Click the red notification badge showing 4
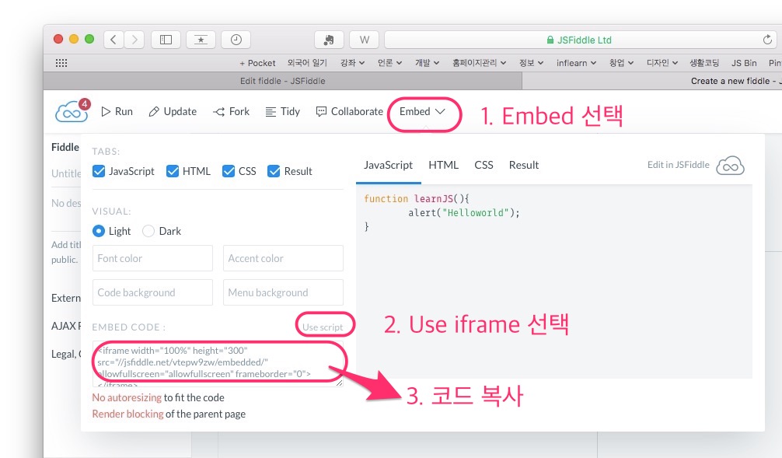 pyautogui.click(x=84, y=103)
